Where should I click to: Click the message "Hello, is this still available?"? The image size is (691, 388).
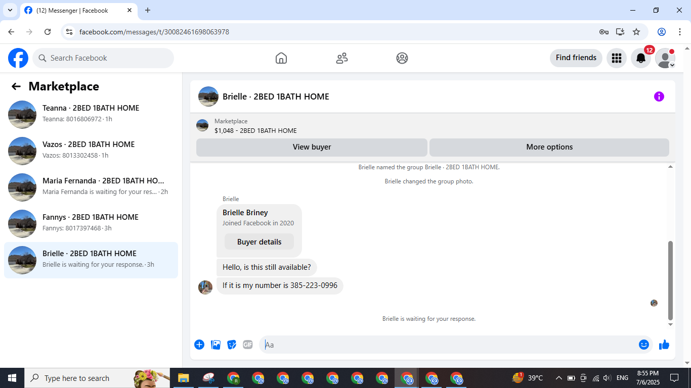point(267,267)
